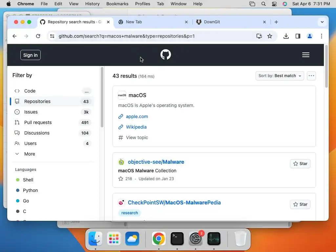Go back with the browser back arrow
The width and height of the screenshot is (336, 252).
14,36
